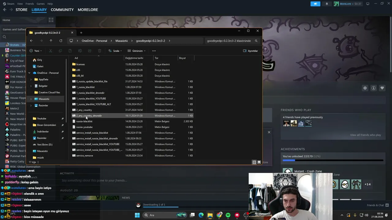This screenshot has width=392, height=220.
Task: Open the Sırala sort dropdown
Action: [x=115, y=51]
